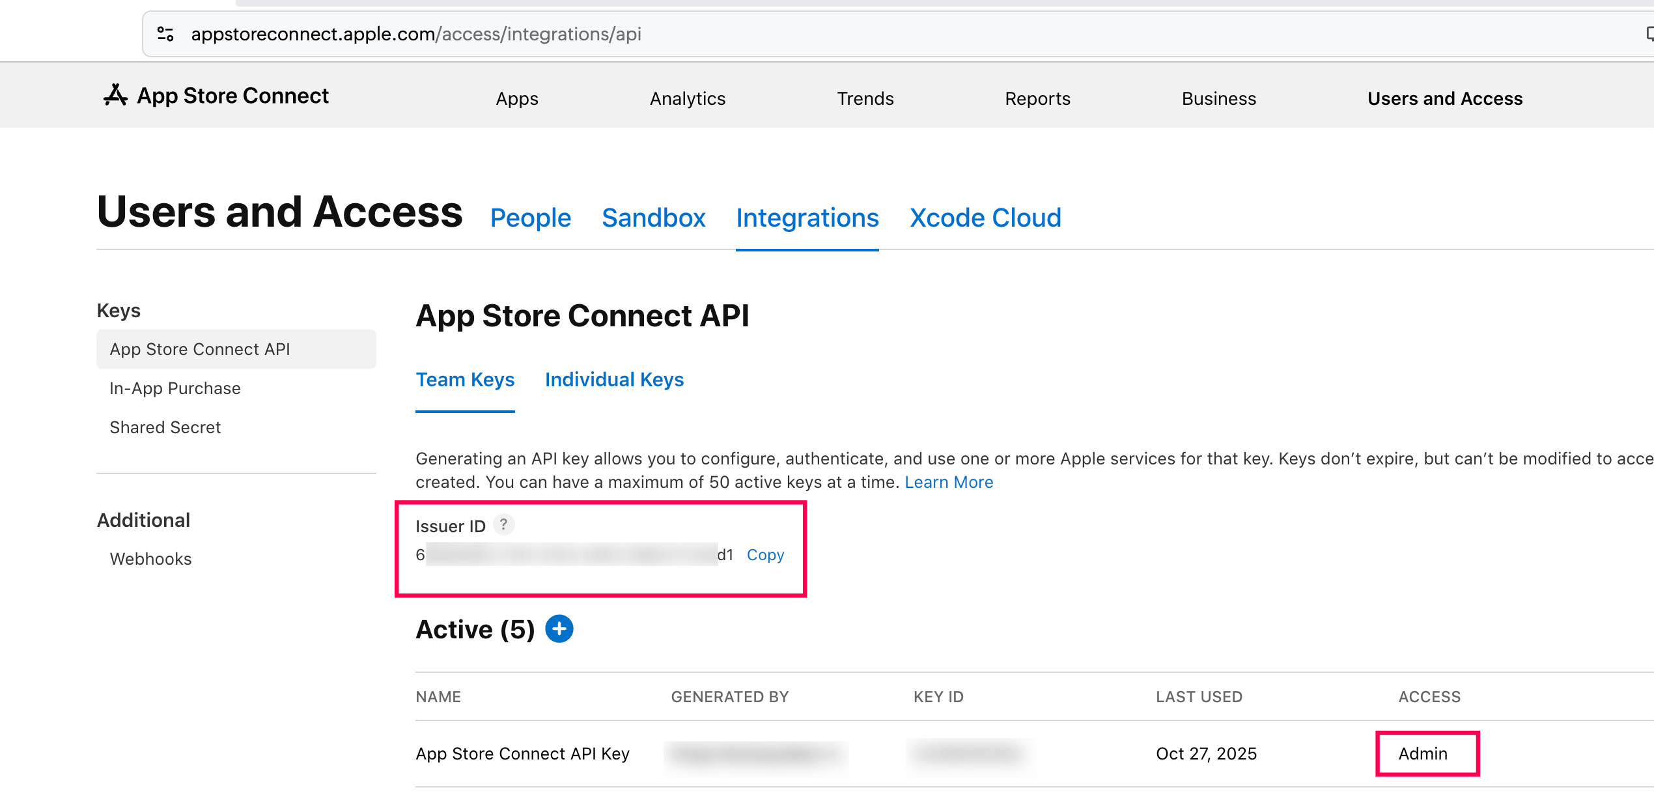Follow the Learn More link
Viewport: 1654px width, 809px height.
click(x=948, y=482)
